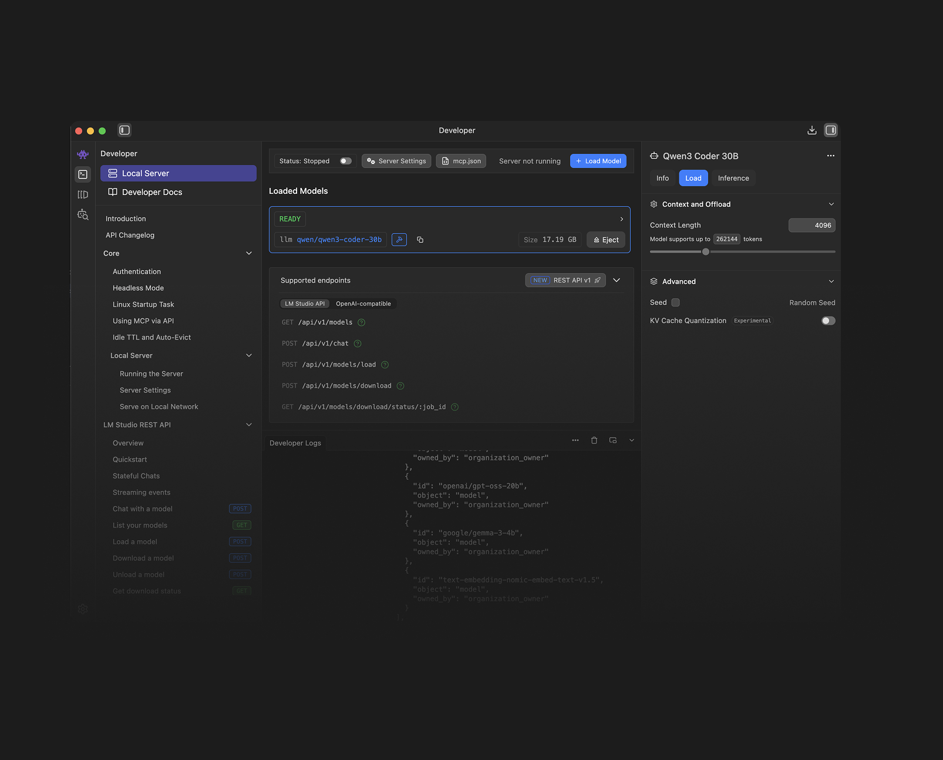Pop out Developer Logs into separate window
This screenshot has height=760, width=943.
point(612,440)
